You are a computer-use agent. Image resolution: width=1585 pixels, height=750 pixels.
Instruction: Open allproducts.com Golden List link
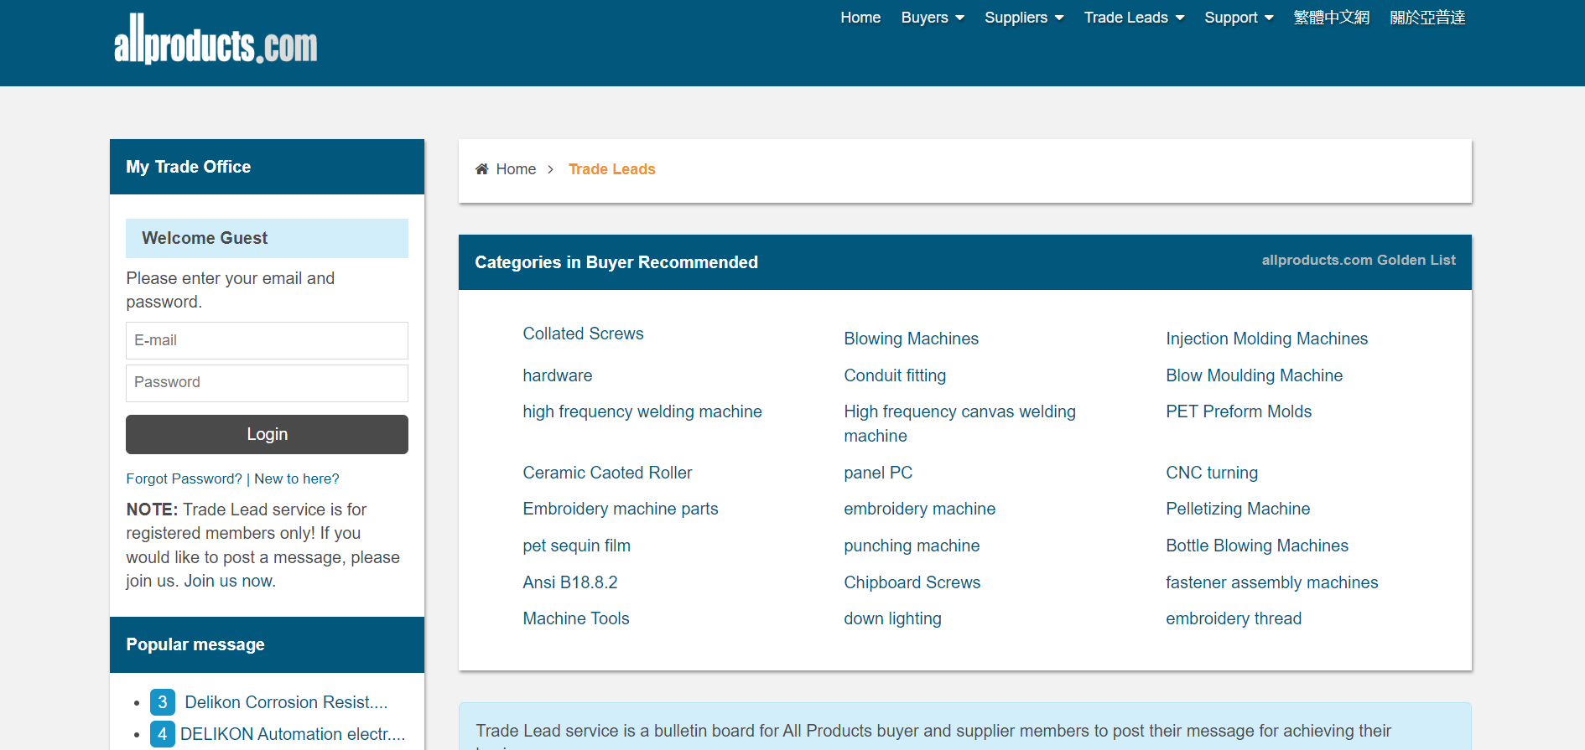[x=1359, y=260]
